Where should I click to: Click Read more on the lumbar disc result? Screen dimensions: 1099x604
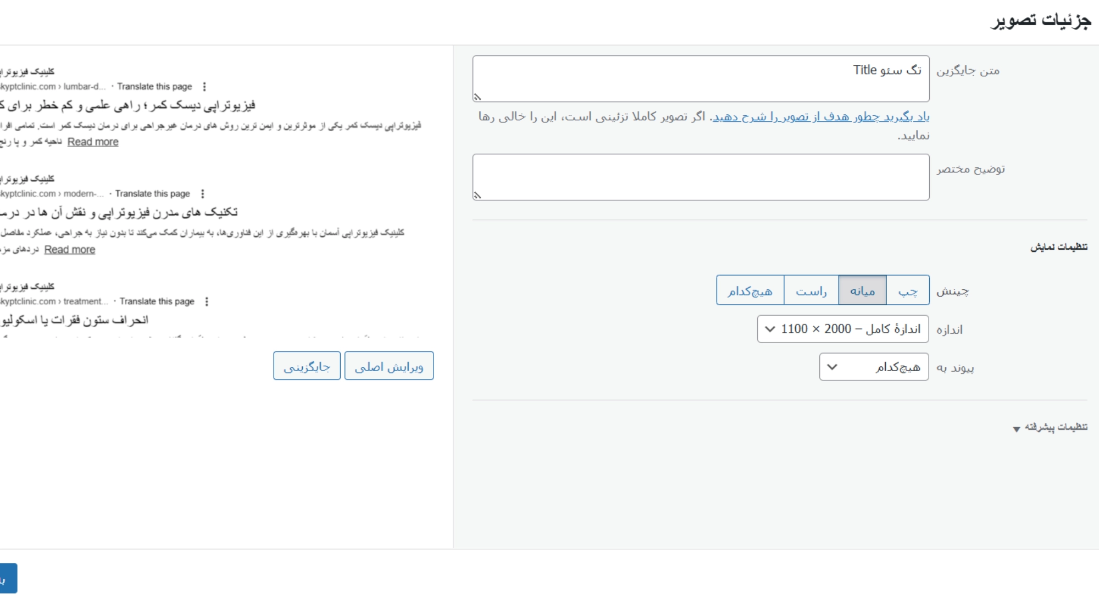click(92, 142)
